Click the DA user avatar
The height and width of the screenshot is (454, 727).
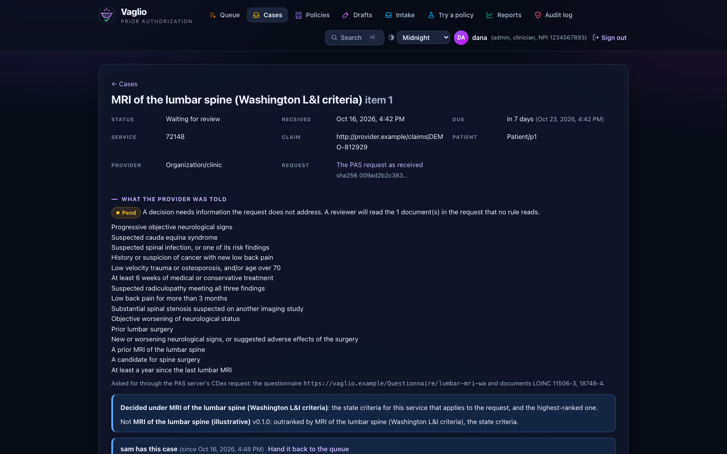tap(461, 38)
